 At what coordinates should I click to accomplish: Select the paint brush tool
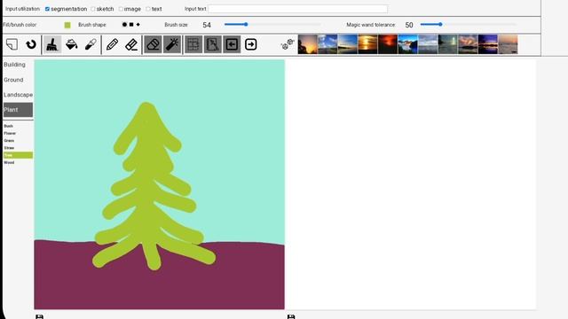52,44
